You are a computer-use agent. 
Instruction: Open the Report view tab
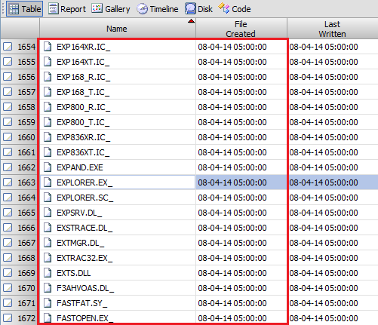[67, 9]
